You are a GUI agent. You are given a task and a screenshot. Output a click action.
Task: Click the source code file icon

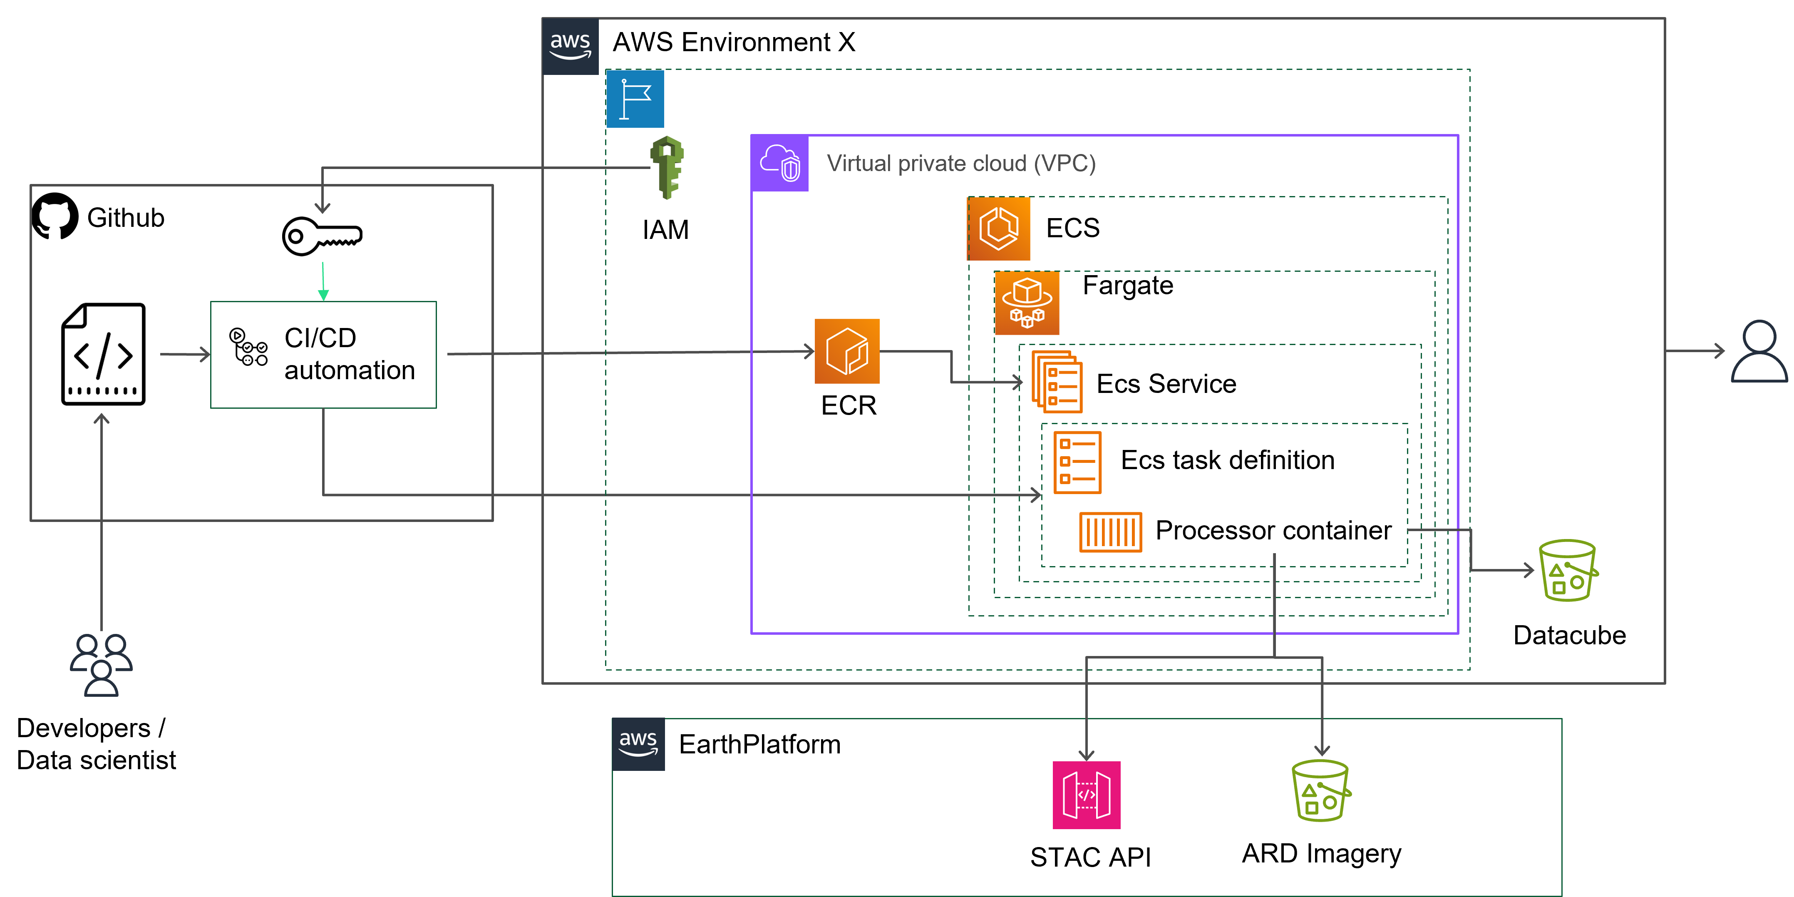[102, 355]
